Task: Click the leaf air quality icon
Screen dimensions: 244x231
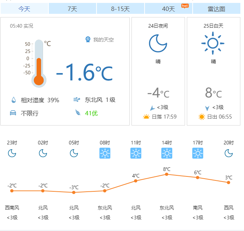Action: coord(78,113)
